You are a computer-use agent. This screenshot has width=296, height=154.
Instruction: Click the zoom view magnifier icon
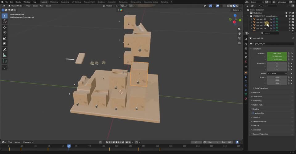[x=239, y=29]
